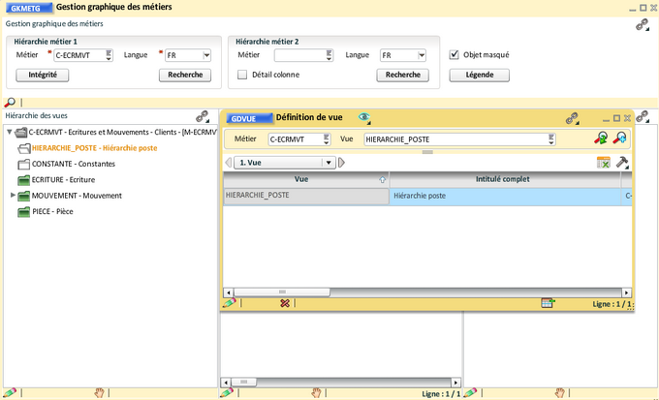
Task: Click the chain link icon in GDVUE title bar
Action: tap(572, 117)
